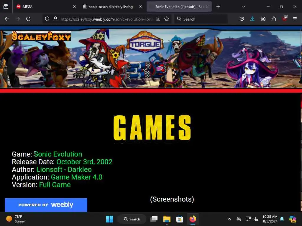
Task: Open the OneDrive cloud tray icon
Action: pos(239,219)
